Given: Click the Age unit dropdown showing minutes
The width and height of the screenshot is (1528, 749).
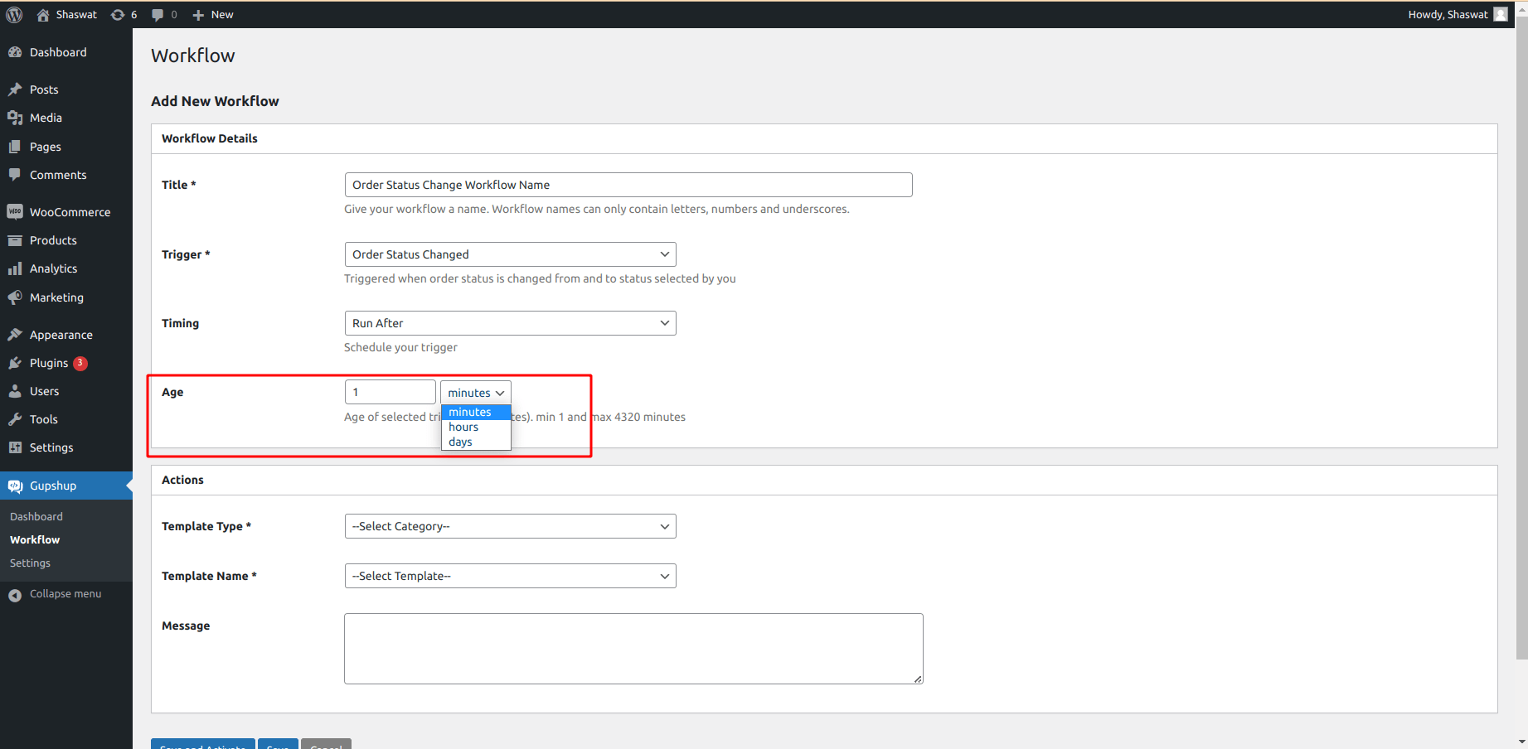Looking at the screenshot, I should coord(476,393).
